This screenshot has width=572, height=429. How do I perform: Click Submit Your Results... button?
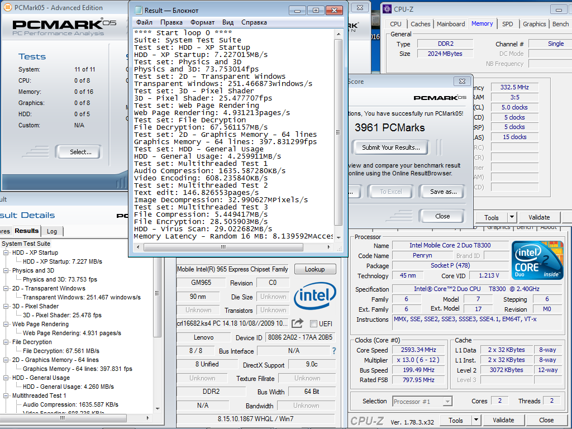(390, 147)
